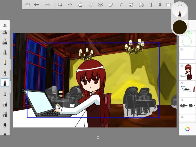Select the green circle sketch layer
The image size is (196, 147).
point(187,38)
